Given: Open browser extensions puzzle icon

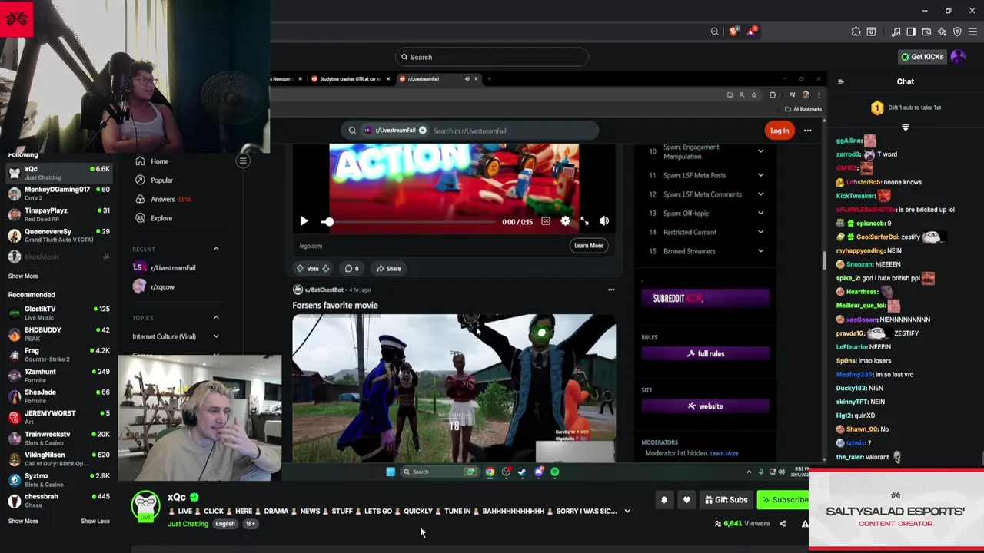Looking at the screenshot, I should (856, 31).
